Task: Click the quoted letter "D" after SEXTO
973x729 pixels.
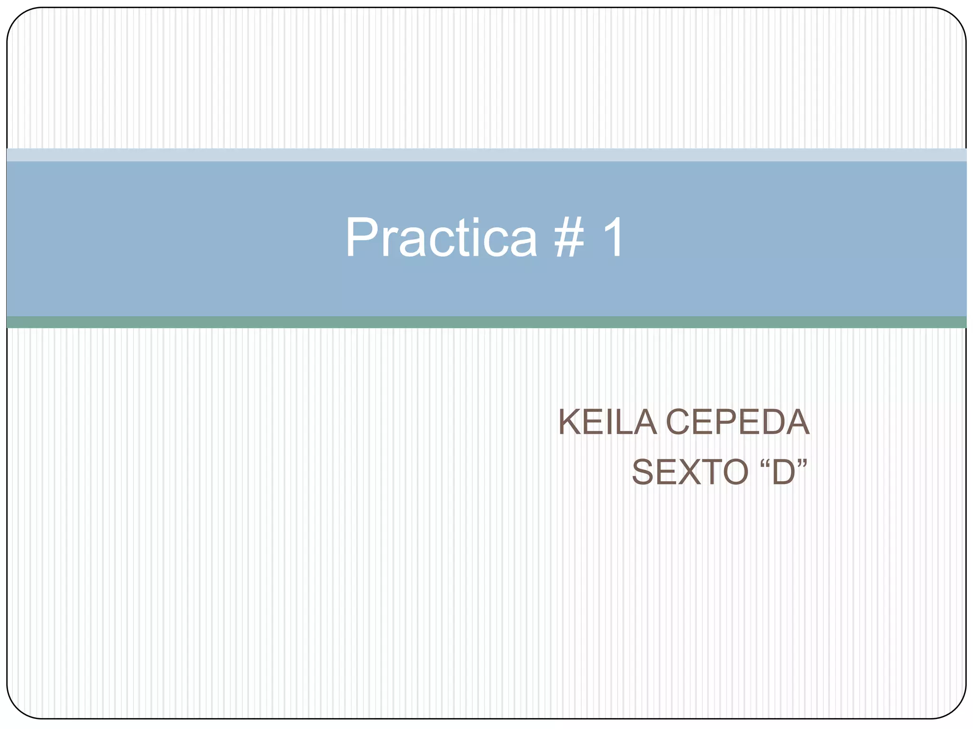Action: (783, 472)
